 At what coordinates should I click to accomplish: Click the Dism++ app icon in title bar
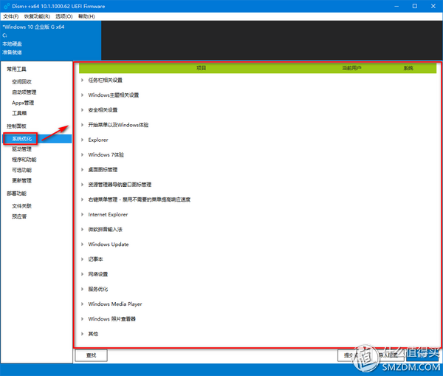click(x=7, y=6)
